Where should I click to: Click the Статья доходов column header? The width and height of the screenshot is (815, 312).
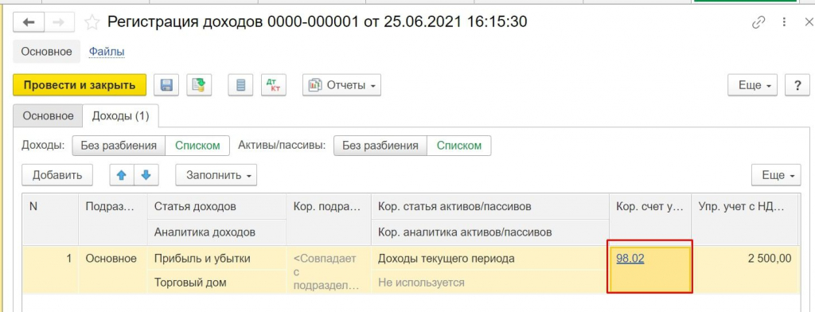point(216,206)
